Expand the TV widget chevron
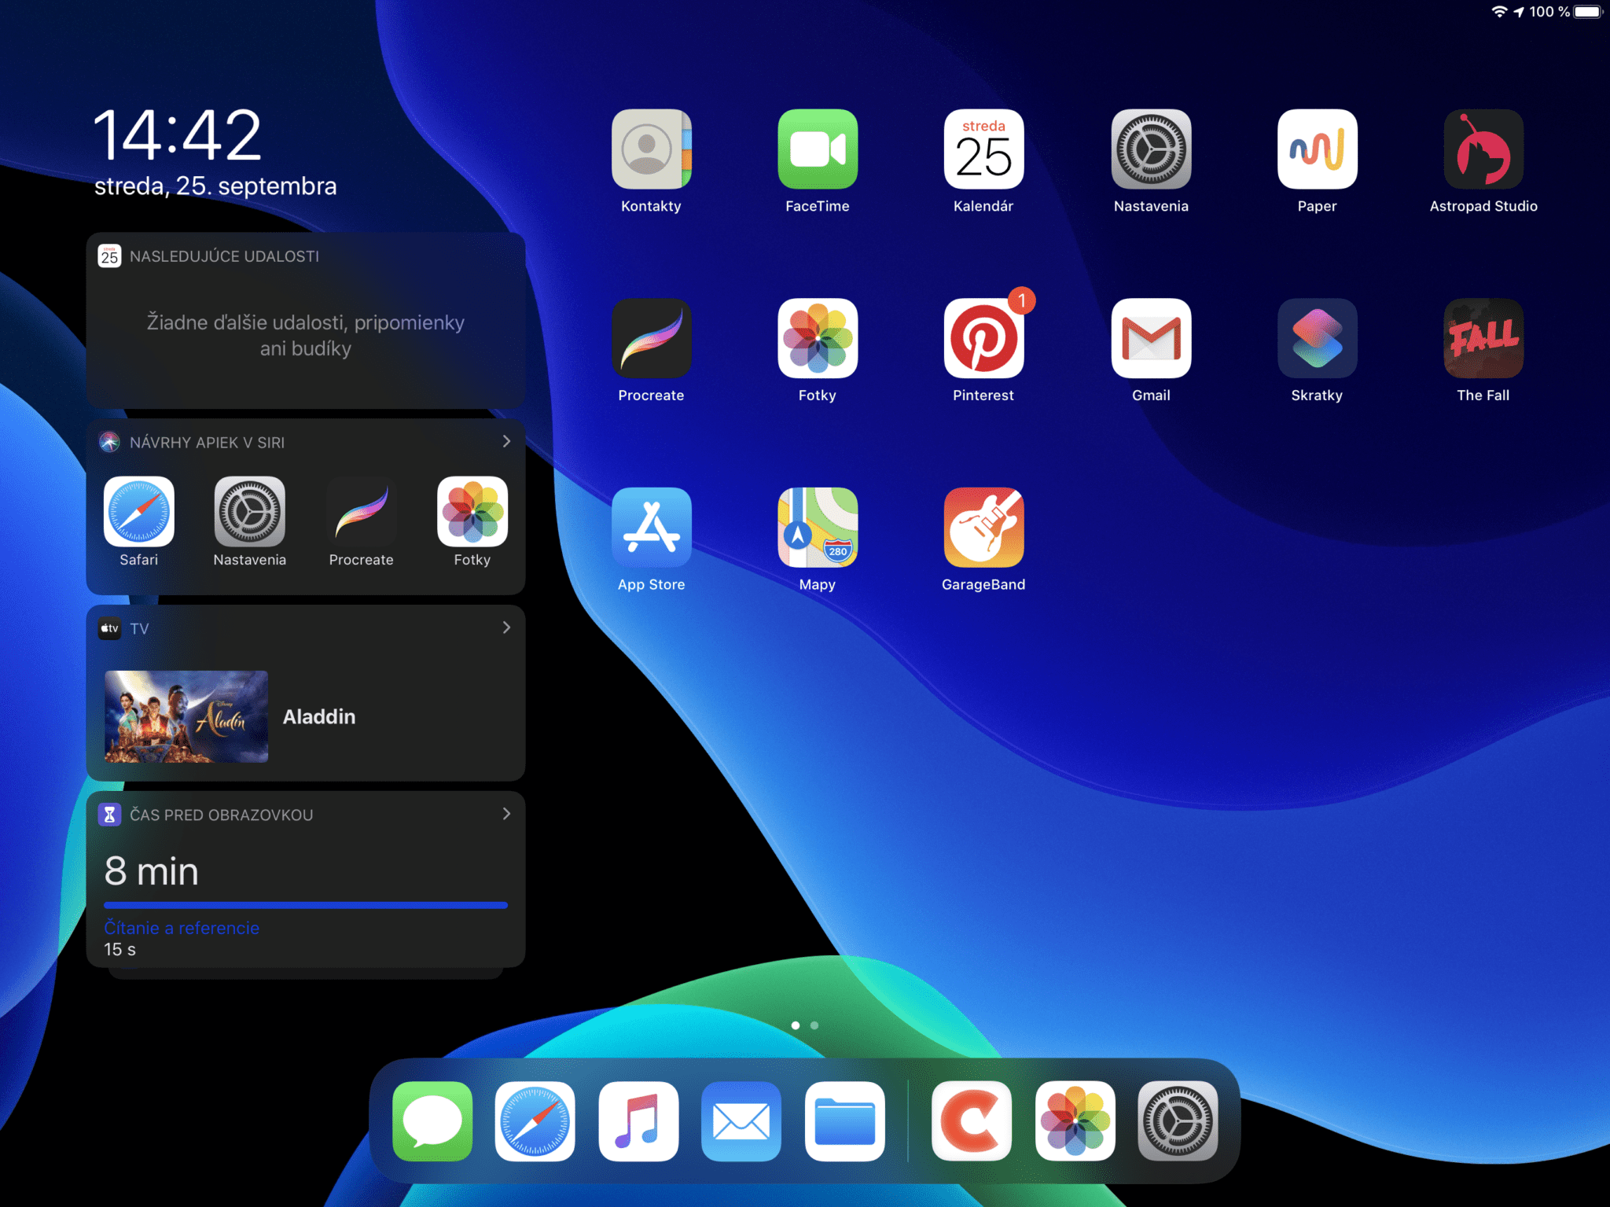This screenshot has height=1207, width=1610. (506, 627)
